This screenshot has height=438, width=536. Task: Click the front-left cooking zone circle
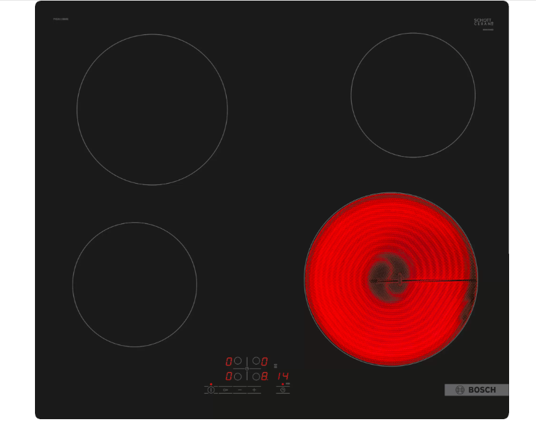coord(135,285)
